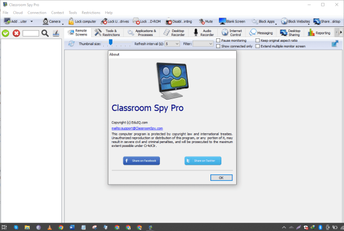Click the green checkmark select-all icon
This screenshot has height=231, width=344.
(6, 33)
